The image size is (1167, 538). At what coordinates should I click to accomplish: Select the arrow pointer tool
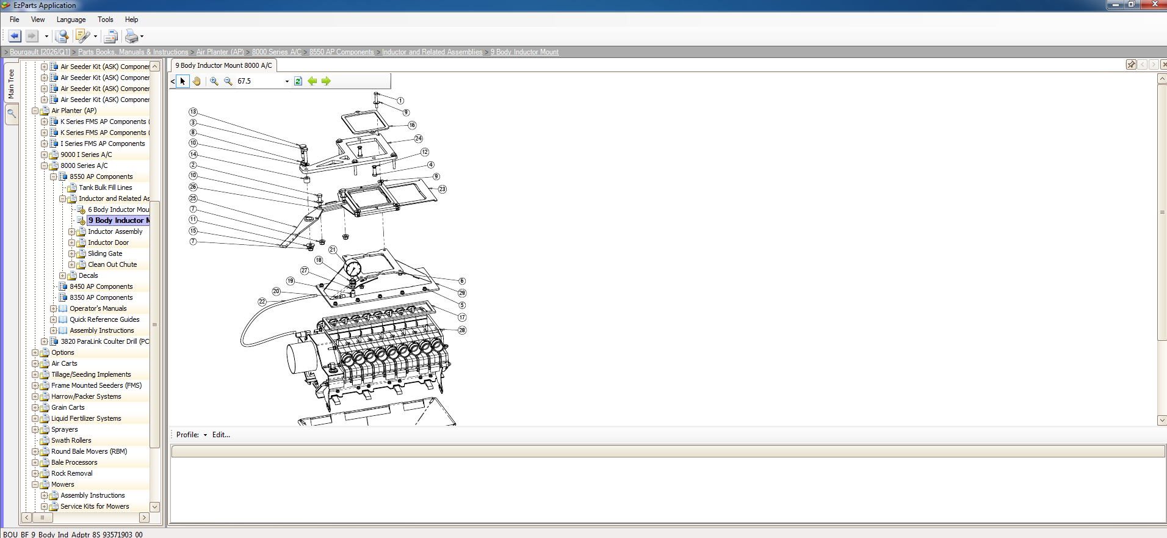point(182,81)
